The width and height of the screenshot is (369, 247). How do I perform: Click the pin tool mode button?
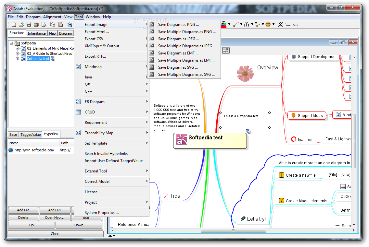pos(226,51)
